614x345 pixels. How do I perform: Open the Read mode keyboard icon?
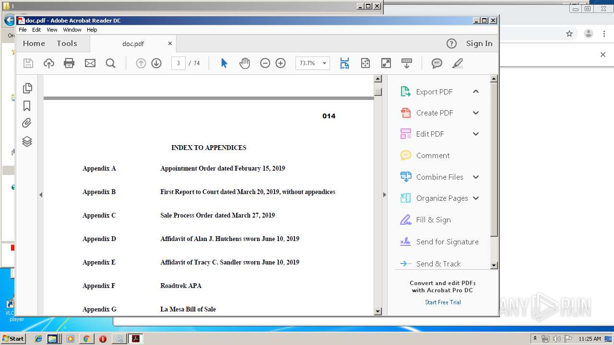click(x=407, y=63)
